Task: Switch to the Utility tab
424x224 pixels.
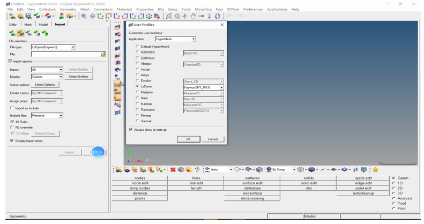Action: 13,24
